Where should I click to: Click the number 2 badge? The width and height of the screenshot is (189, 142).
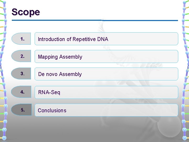tap(22, 57)
